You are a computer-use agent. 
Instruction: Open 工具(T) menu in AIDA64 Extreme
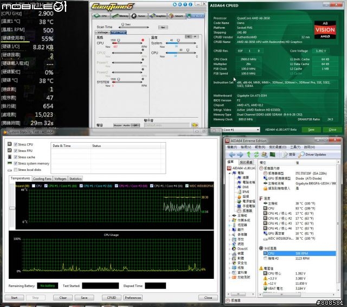295,147
